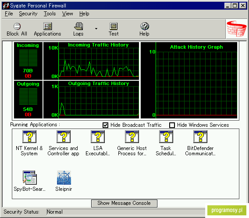Select the Task Scheduler application icon
This screenshot has width=249, height=218.
[x=166, y=137]
